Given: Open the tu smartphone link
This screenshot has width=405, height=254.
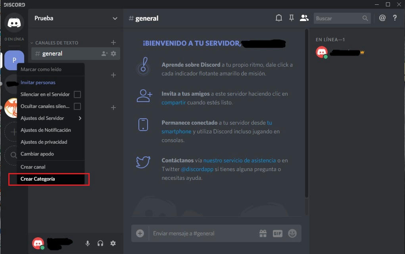Looking at the screenshot, I should point(177,131).
